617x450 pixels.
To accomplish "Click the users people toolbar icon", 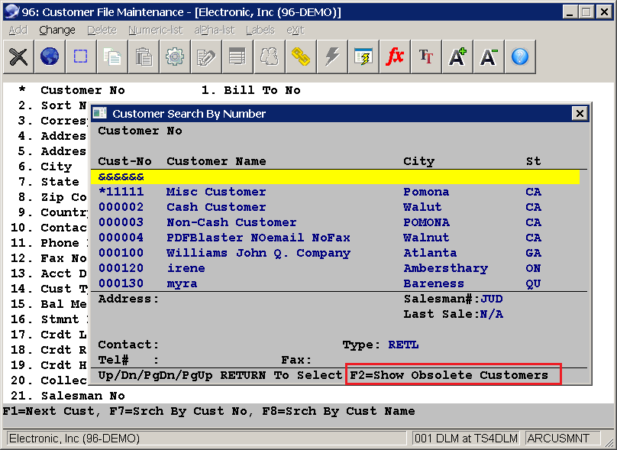I will point(269,57).
